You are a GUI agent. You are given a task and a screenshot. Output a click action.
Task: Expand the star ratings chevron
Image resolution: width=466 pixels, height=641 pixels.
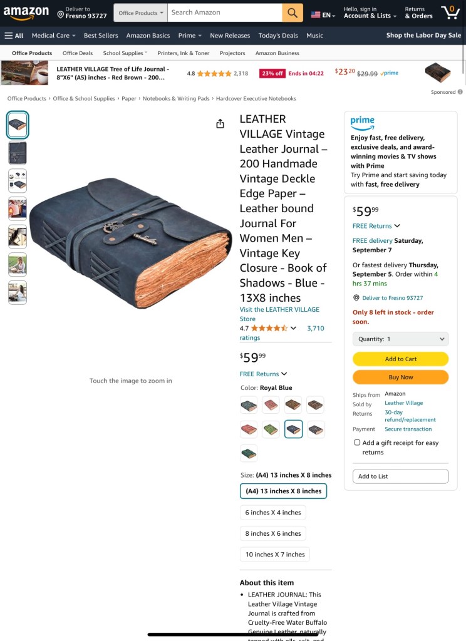293,328
